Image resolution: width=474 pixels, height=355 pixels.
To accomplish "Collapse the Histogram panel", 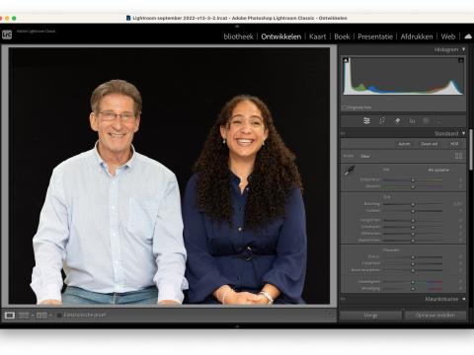I will point(463,49).
